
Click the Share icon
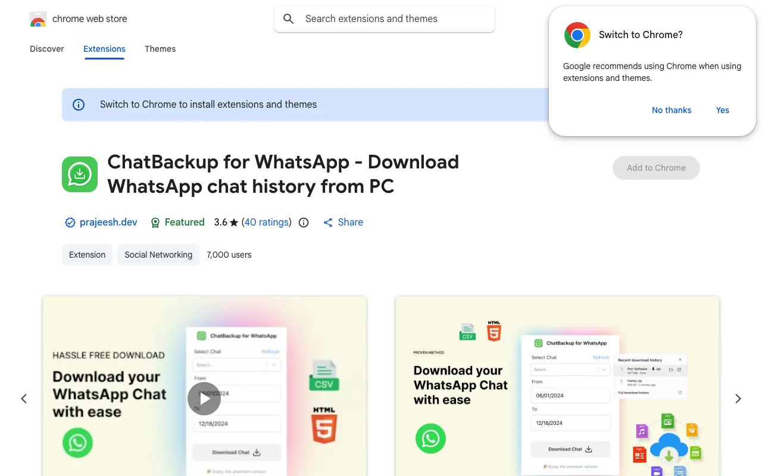click(328, 223)
